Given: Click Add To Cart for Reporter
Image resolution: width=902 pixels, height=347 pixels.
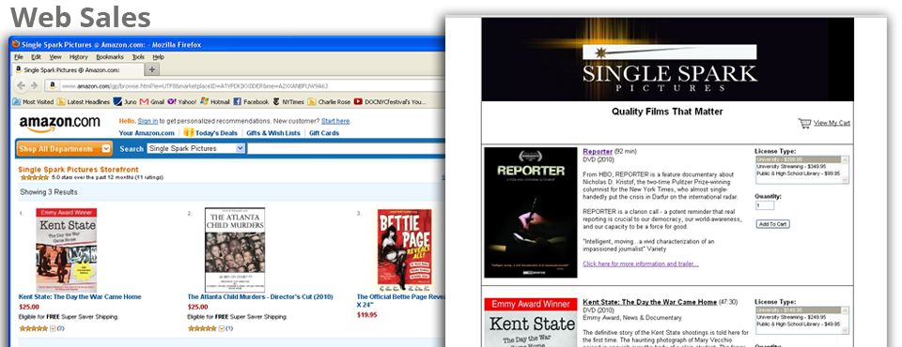Looking at the screenshot, I should (772, 224).
